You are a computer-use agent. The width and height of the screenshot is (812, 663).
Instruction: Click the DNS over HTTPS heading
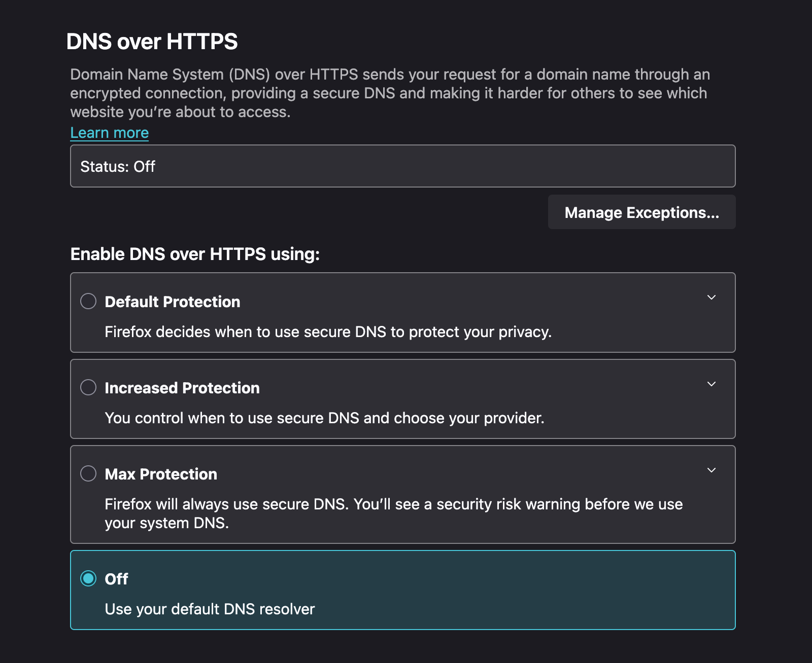click(152, 42)
